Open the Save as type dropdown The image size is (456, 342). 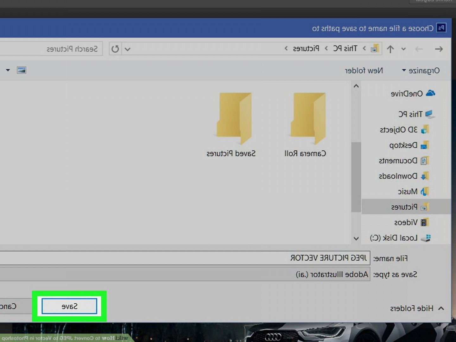185,274
